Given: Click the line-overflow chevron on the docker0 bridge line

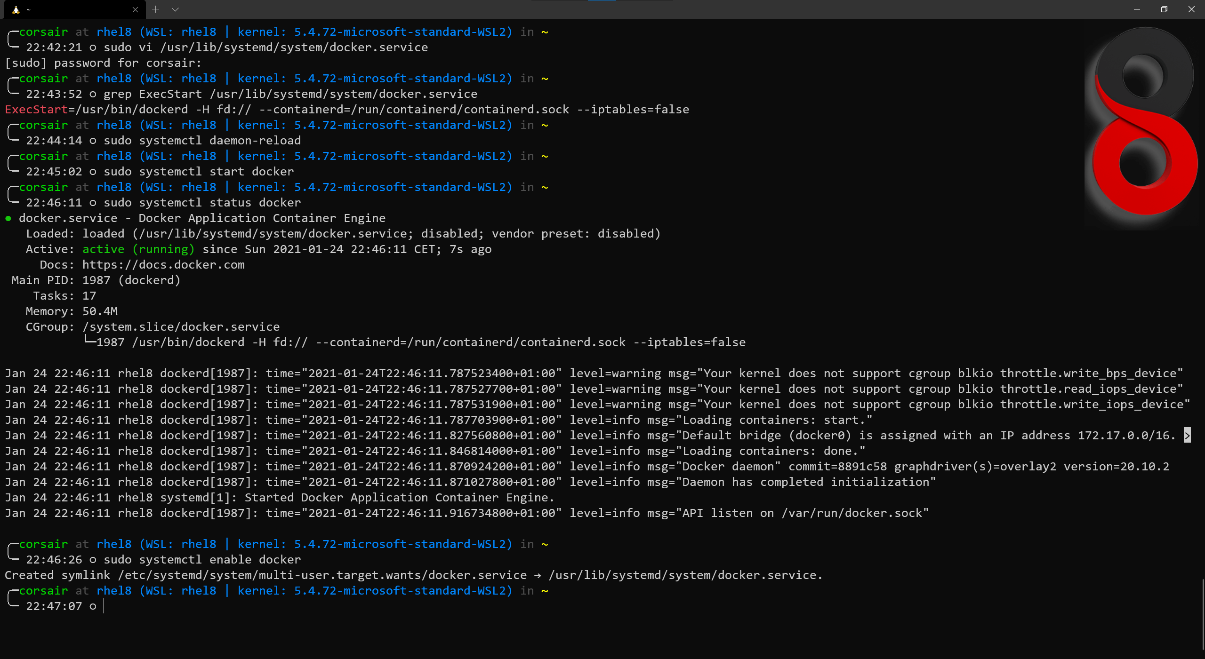Looking at the screenshot, I should 1188,436.
